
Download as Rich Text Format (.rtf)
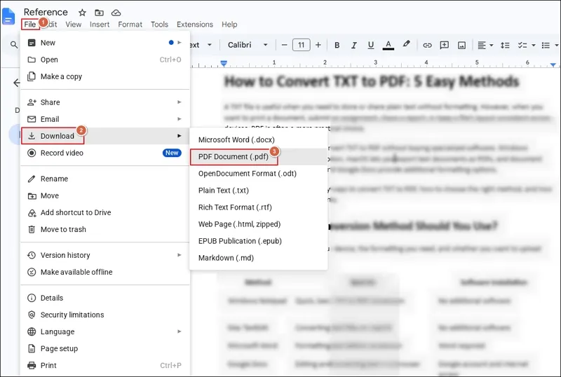coord(258,207)
